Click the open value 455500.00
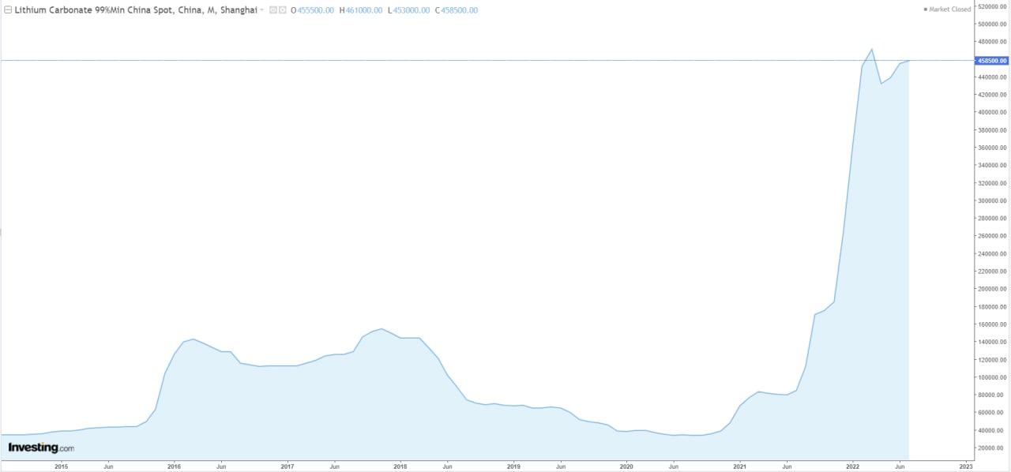Image resolution: width=1011 pixels, height=472 pixels. pyautogui.click(x=316, y=10)
